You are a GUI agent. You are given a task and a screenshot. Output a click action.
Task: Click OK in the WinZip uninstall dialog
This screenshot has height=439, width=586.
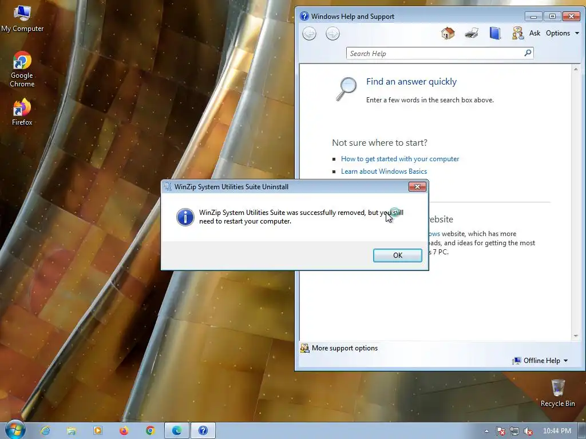pos(397,256)
